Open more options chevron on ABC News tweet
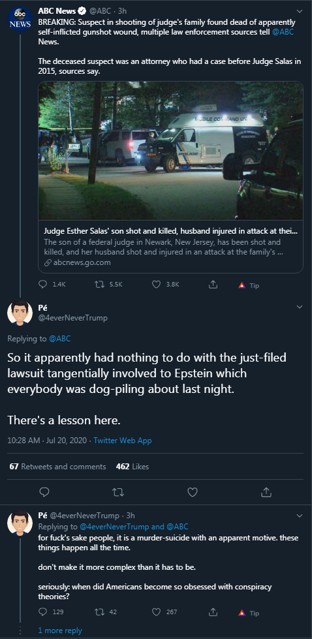The width and height of the screenshot is (312, 639). 300,11
